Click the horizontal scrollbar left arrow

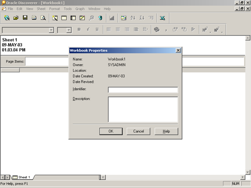pyautogui.click(x=103, y=177)
